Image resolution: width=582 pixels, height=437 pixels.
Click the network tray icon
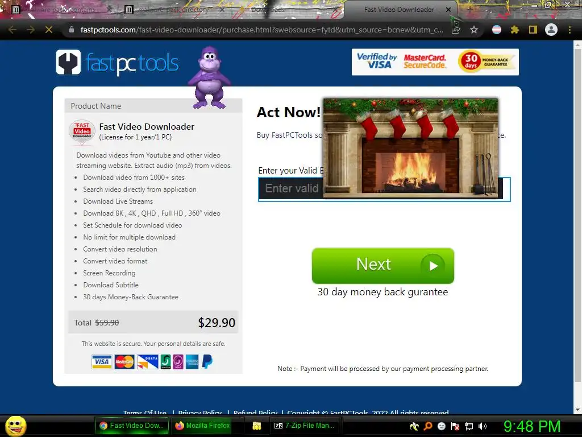coord(469,426)
